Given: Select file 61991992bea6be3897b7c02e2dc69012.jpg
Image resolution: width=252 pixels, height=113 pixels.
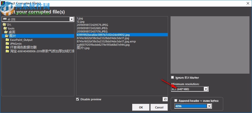Looking at the screenshot, I should 122,35.
